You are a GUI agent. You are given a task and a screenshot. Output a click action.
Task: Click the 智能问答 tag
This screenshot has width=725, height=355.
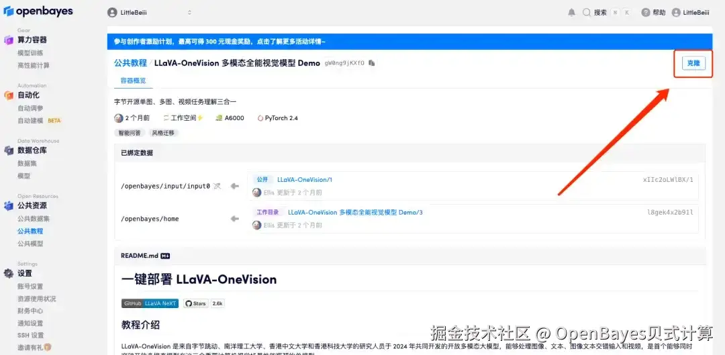point(129,133)
